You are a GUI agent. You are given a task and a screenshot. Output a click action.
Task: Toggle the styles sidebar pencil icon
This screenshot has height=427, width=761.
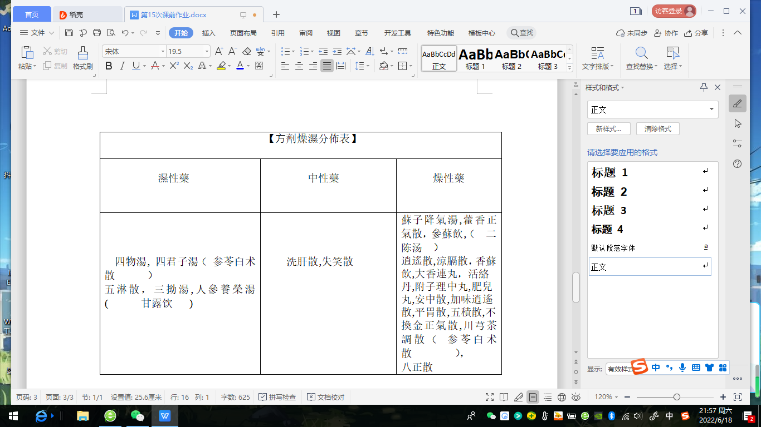738,103
